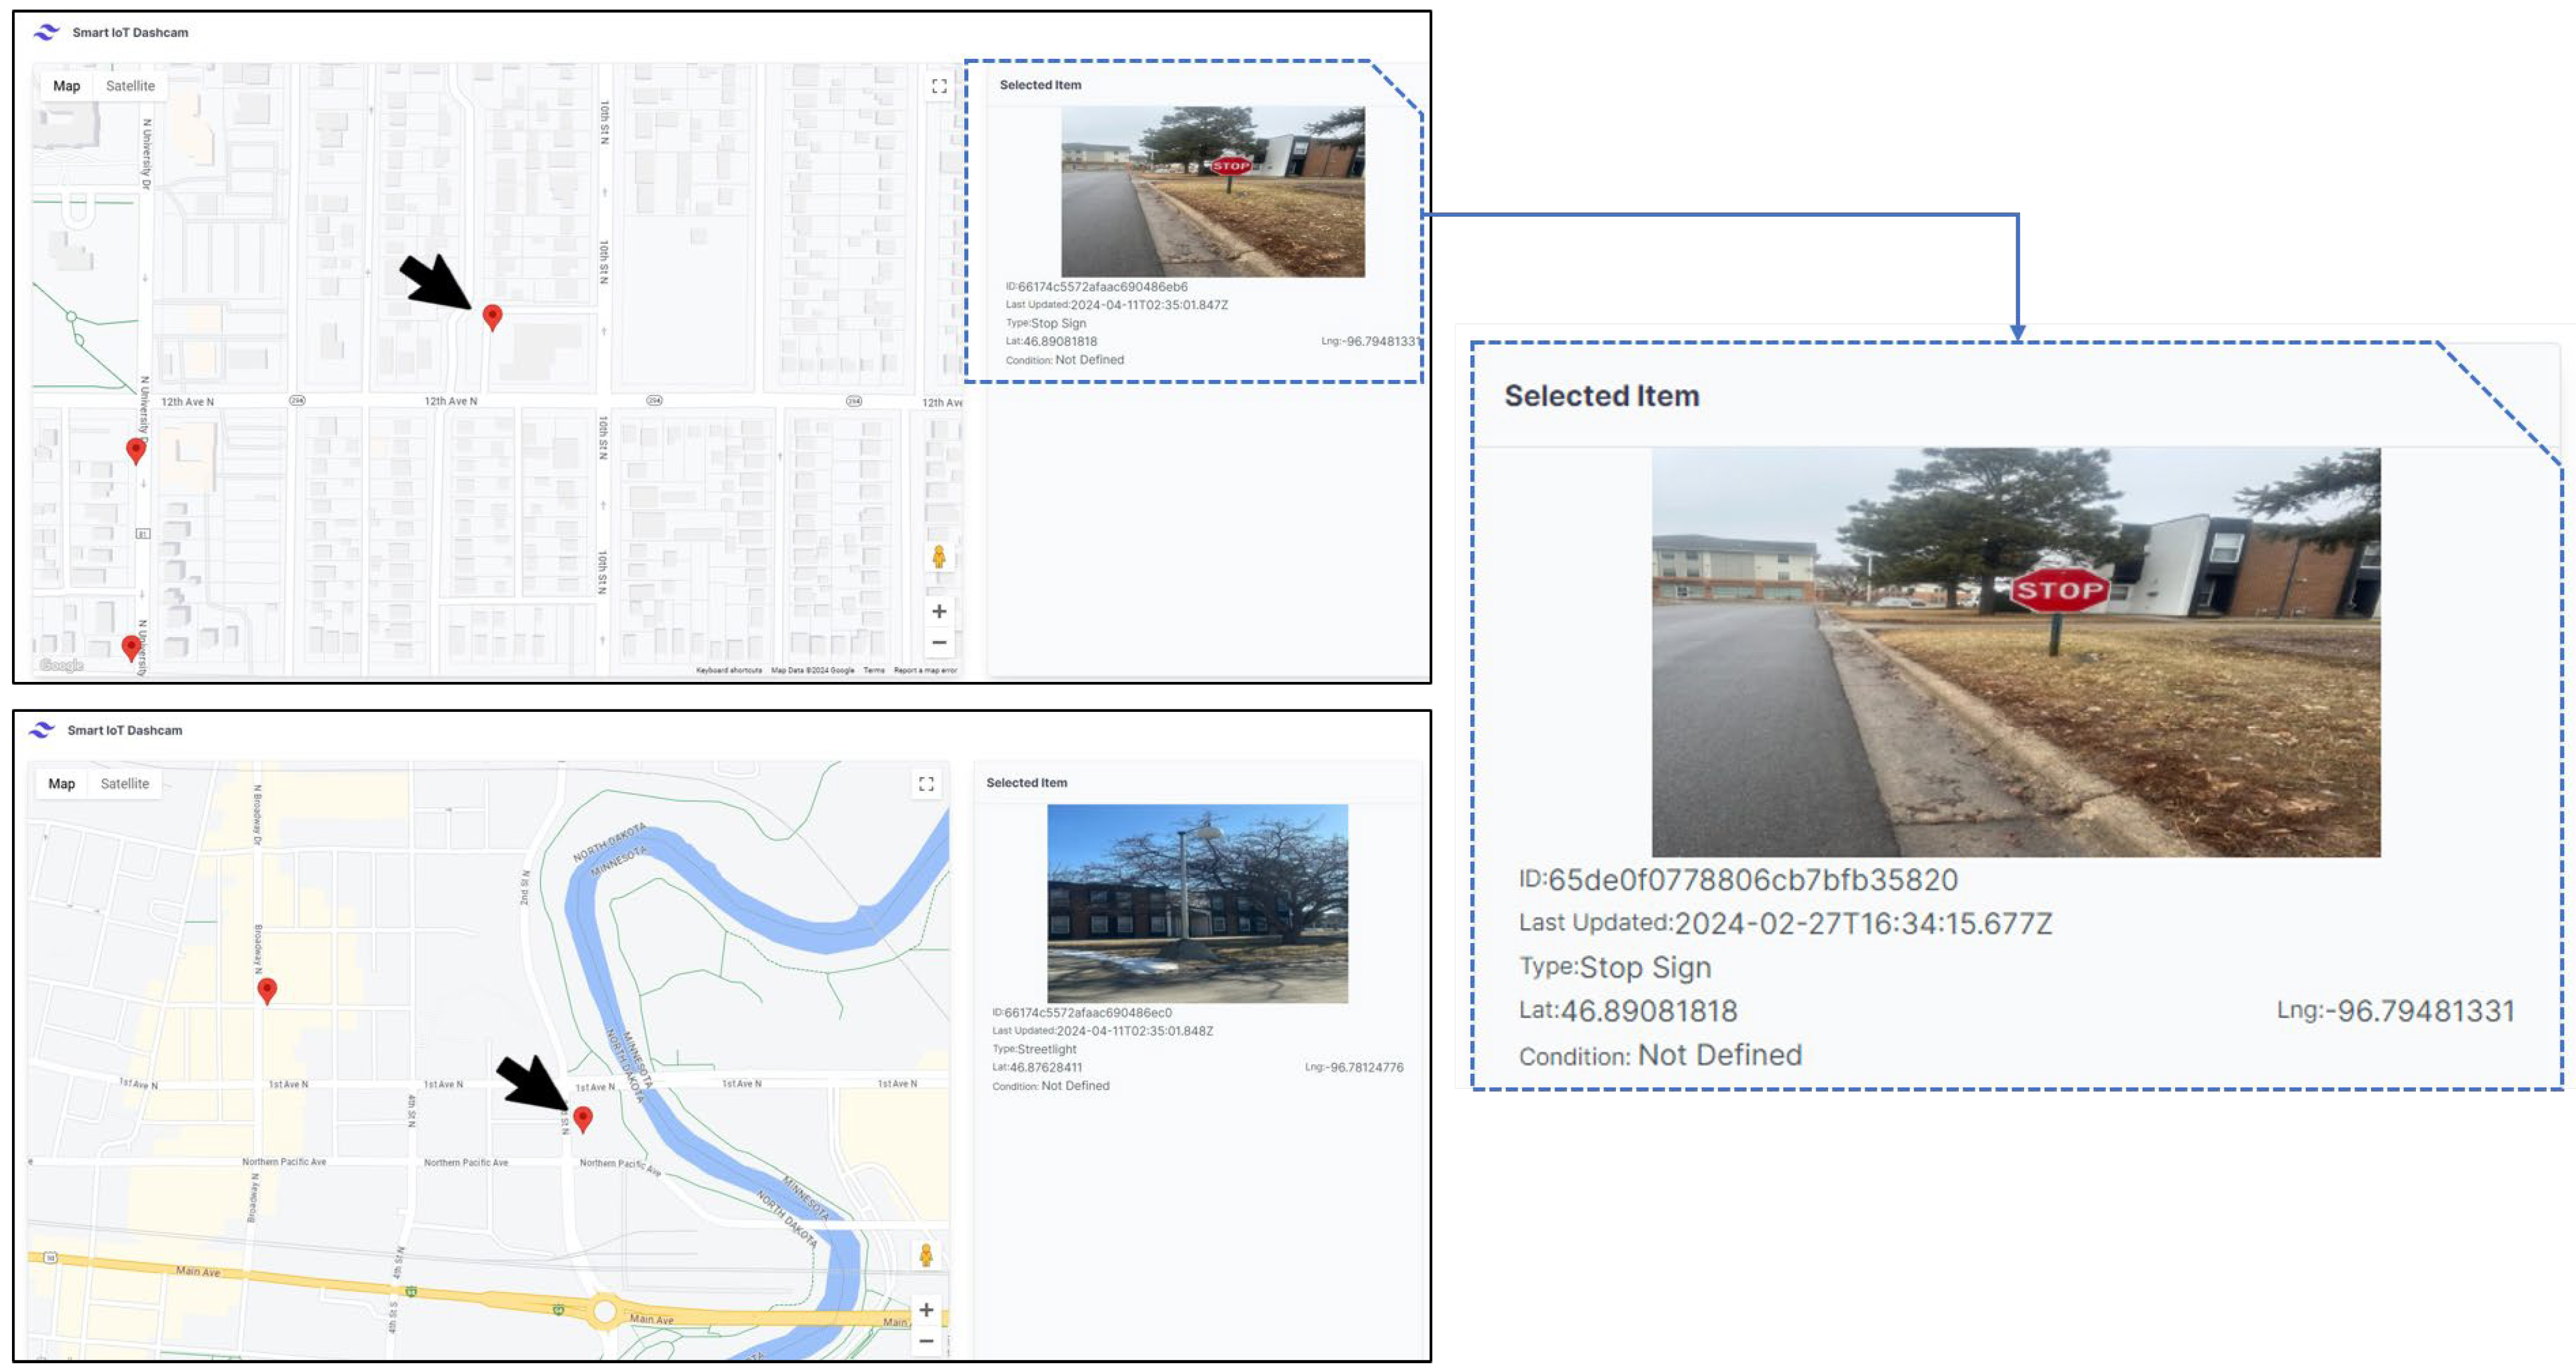The image size is (2576, 1371).
Task: Click Smart IoT Dashcam logo in top window
Action: tap(46, 32)
